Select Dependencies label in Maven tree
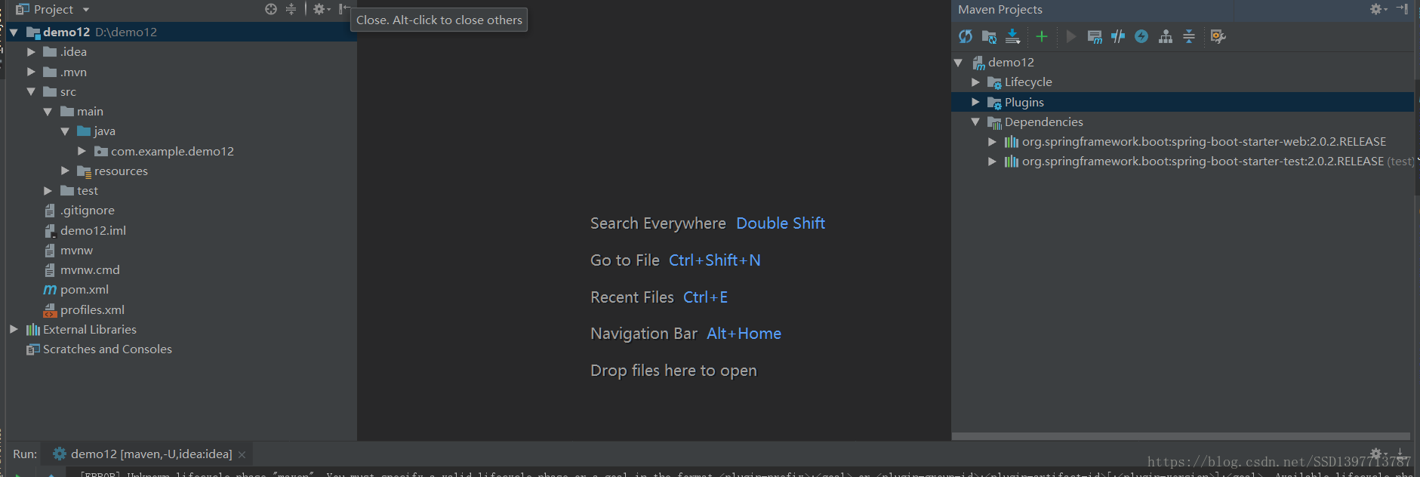Image resolution: width=1420 pixels, height=477 pixels. coord(1043,122)
